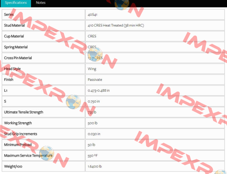Select the 500 lb Working Strength value

pos(93,123)
